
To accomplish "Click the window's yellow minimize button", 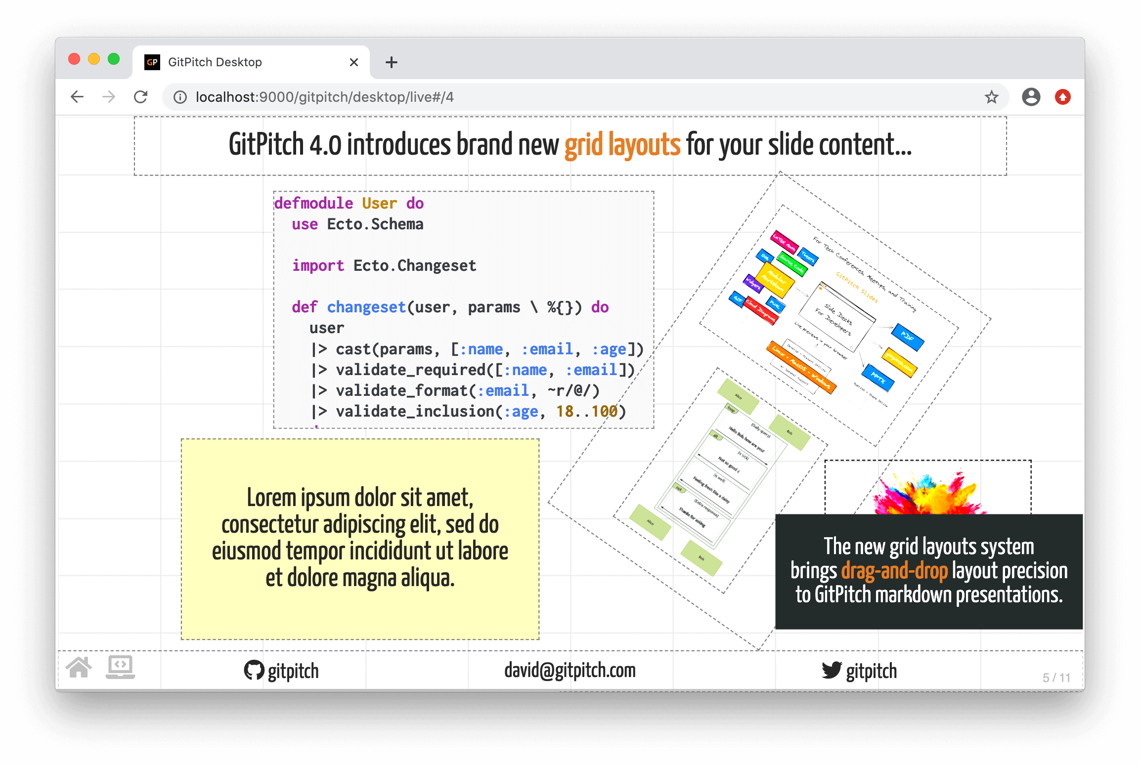I will pyautogui.click(x=94, y=59).
